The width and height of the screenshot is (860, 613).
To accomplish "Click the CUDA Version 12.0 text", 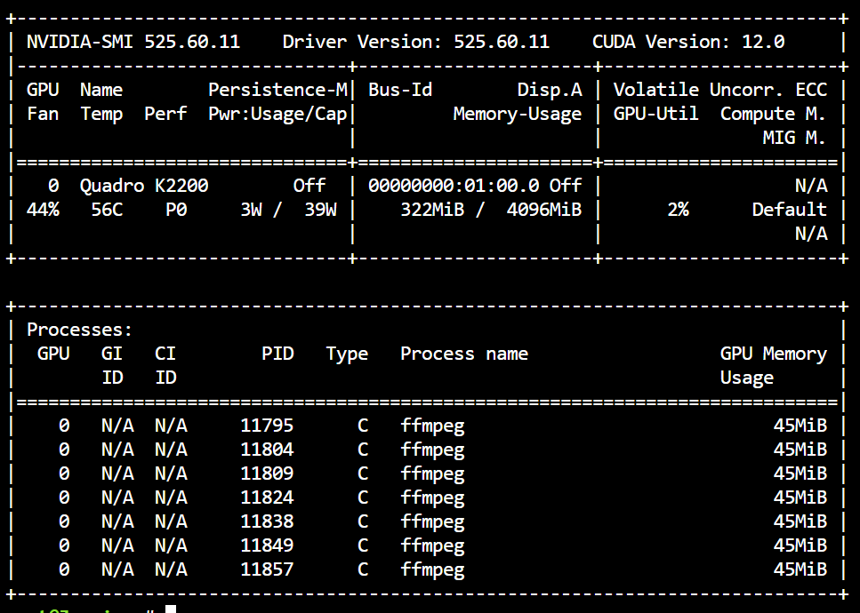I will click(x=688, y=42).
